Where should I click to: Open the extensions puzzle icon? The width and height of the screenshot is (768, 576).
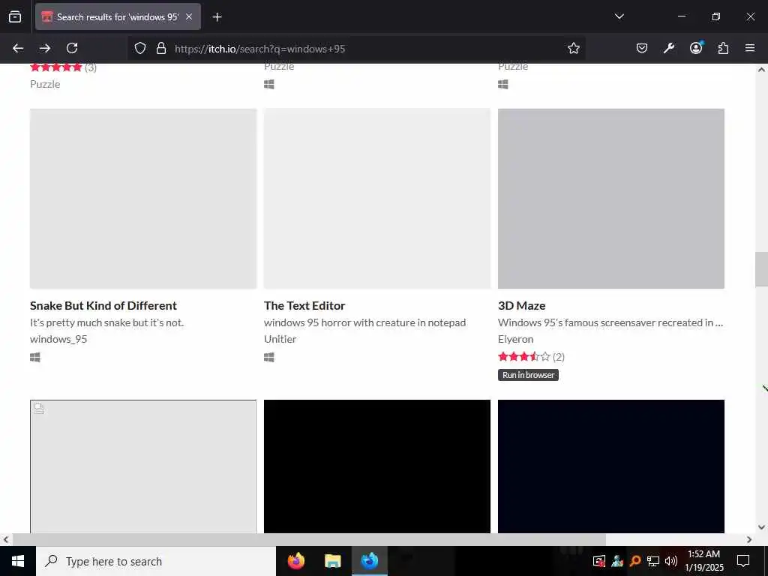(723, 48)
